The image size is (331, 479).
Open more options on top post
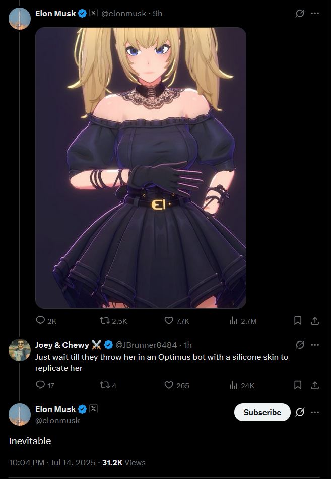pos(315,13)
